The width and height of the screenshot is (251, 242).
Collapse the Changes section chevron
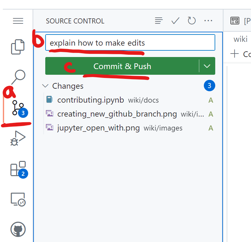click(45, 86)
